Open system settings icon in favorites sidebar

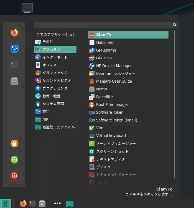point(14,49)
